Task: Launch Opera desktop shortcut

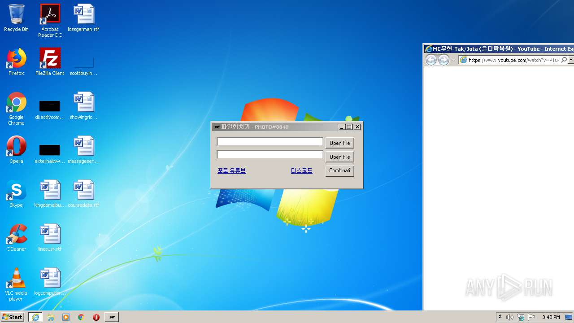Action: point(16,150)
